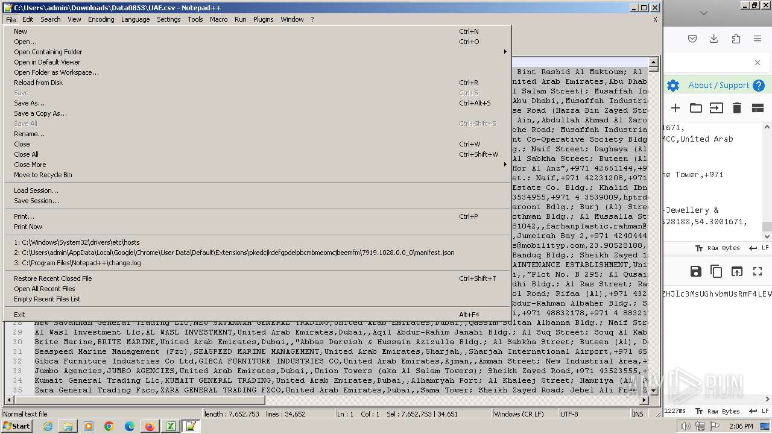Select Restore Recent Closed File

coord(257,278)
